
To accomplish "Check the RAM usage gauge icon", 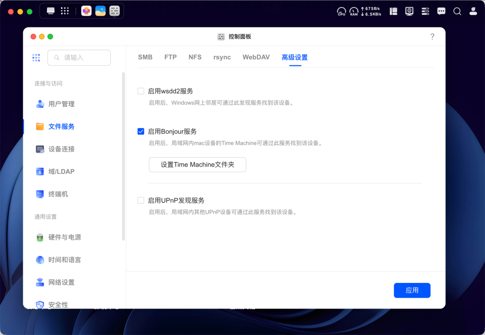I will click(354, 12).
